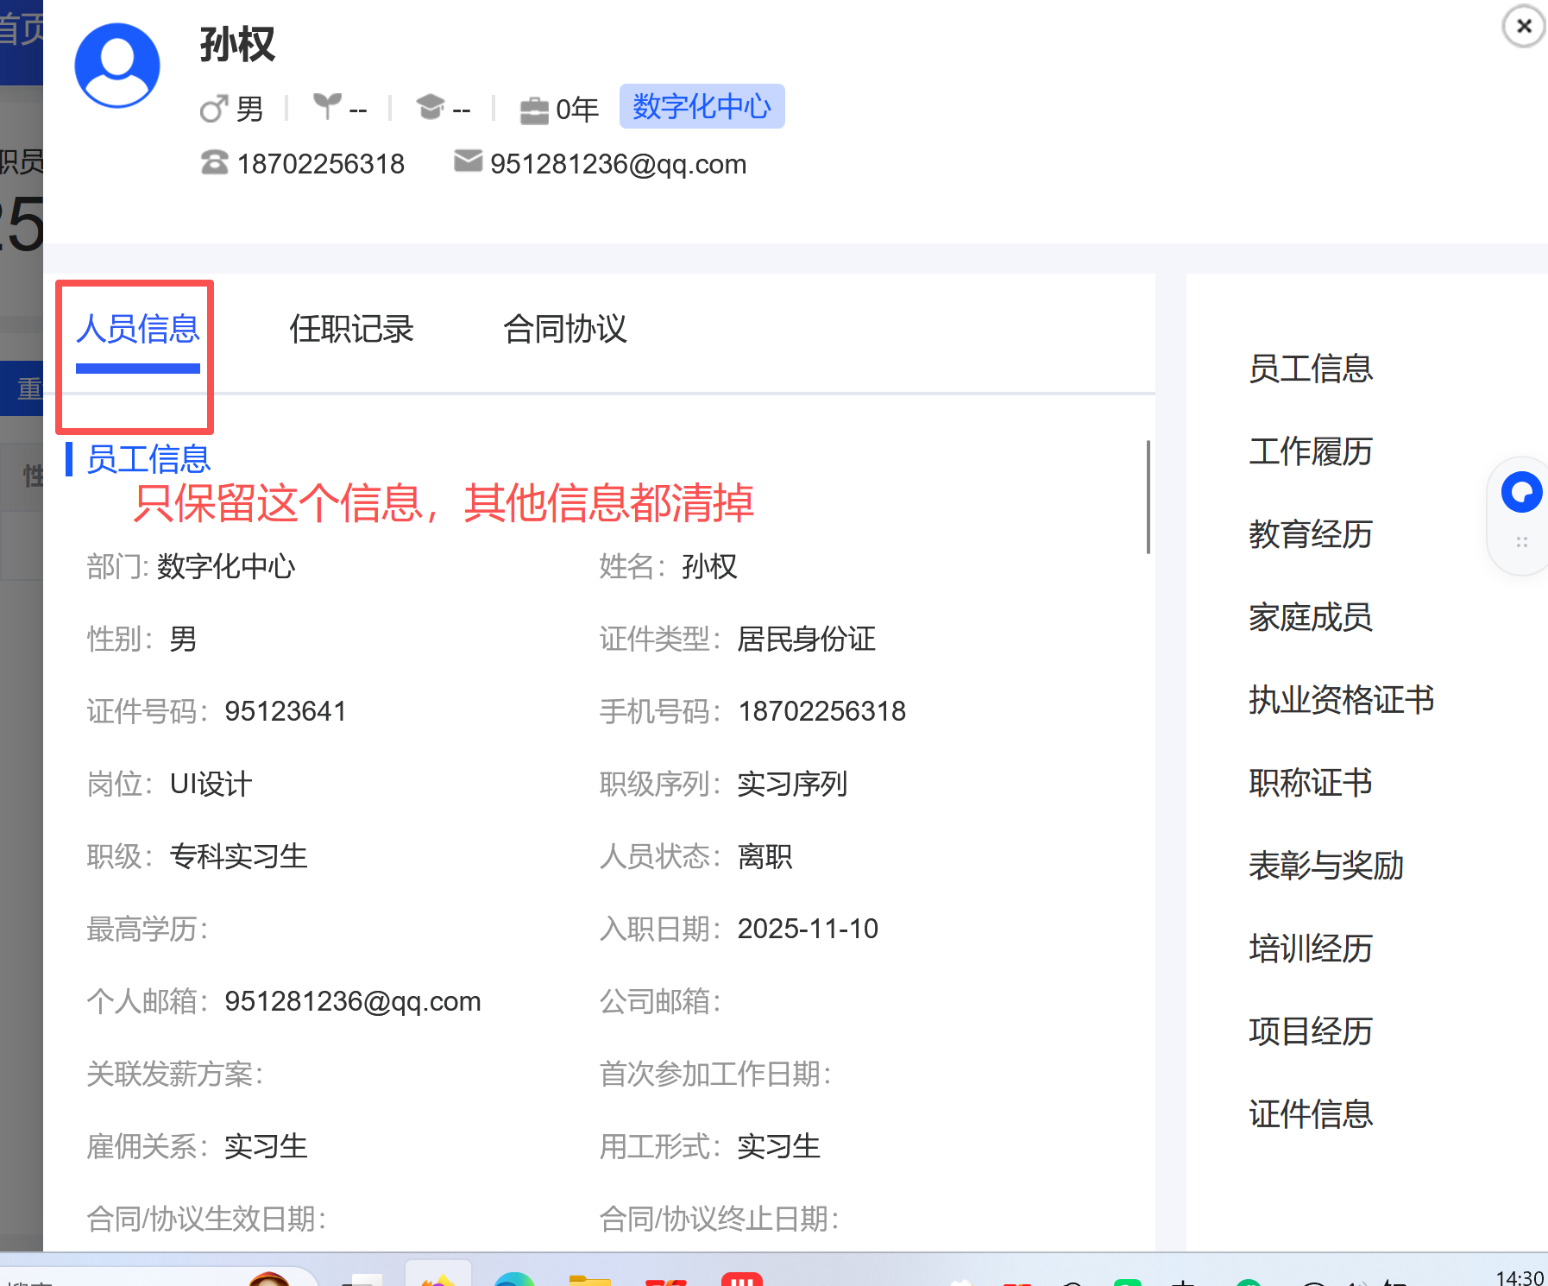1548x1286 pixels.
Task: Jump to 工作履历 in the right-side navigation
Action: [1311, 451]
